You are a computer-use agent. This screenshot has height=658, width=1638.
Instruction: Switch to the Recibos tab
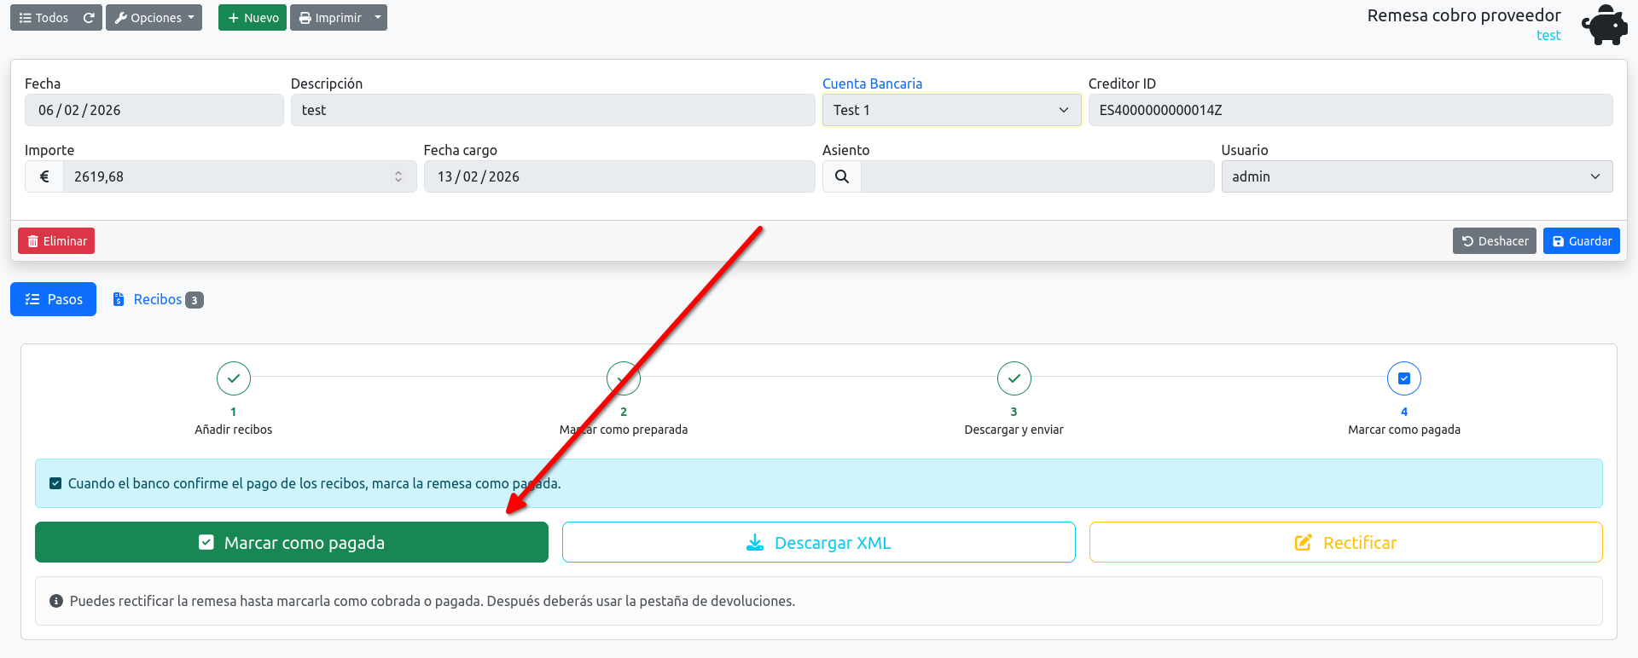pyautogui.click(x=158, y=299)
